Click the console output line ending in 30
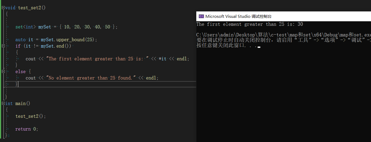 250,24
